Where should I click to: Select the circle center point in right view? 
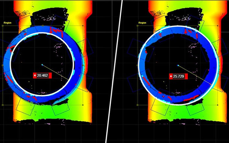(x=178, y=65)
